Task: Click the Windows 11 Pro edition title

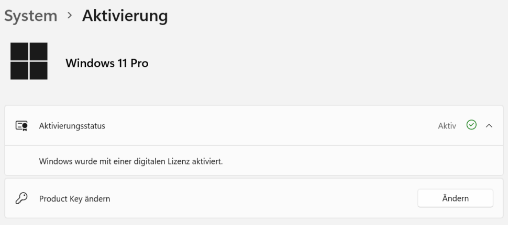Action: point(107,63)
